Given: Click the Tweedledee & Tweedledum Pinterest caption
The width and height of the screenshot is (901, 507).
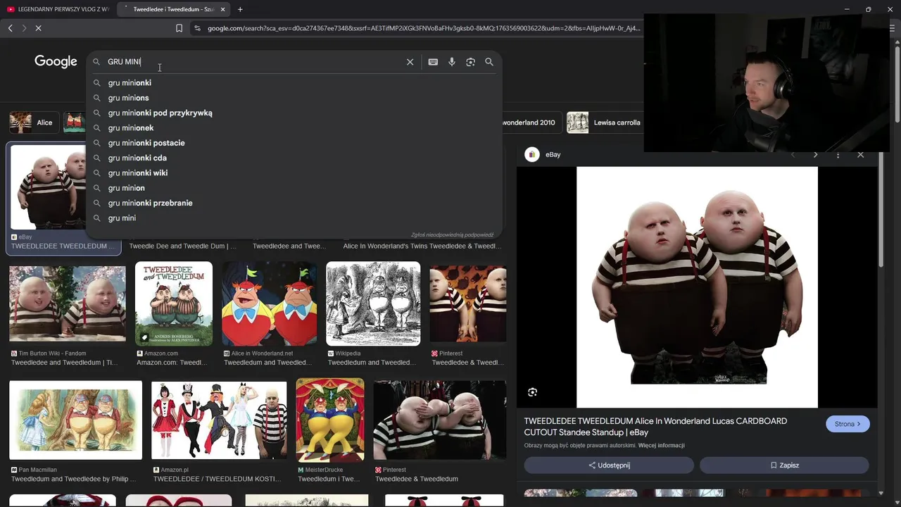Looking at the screenshot, I should [417, 479].
